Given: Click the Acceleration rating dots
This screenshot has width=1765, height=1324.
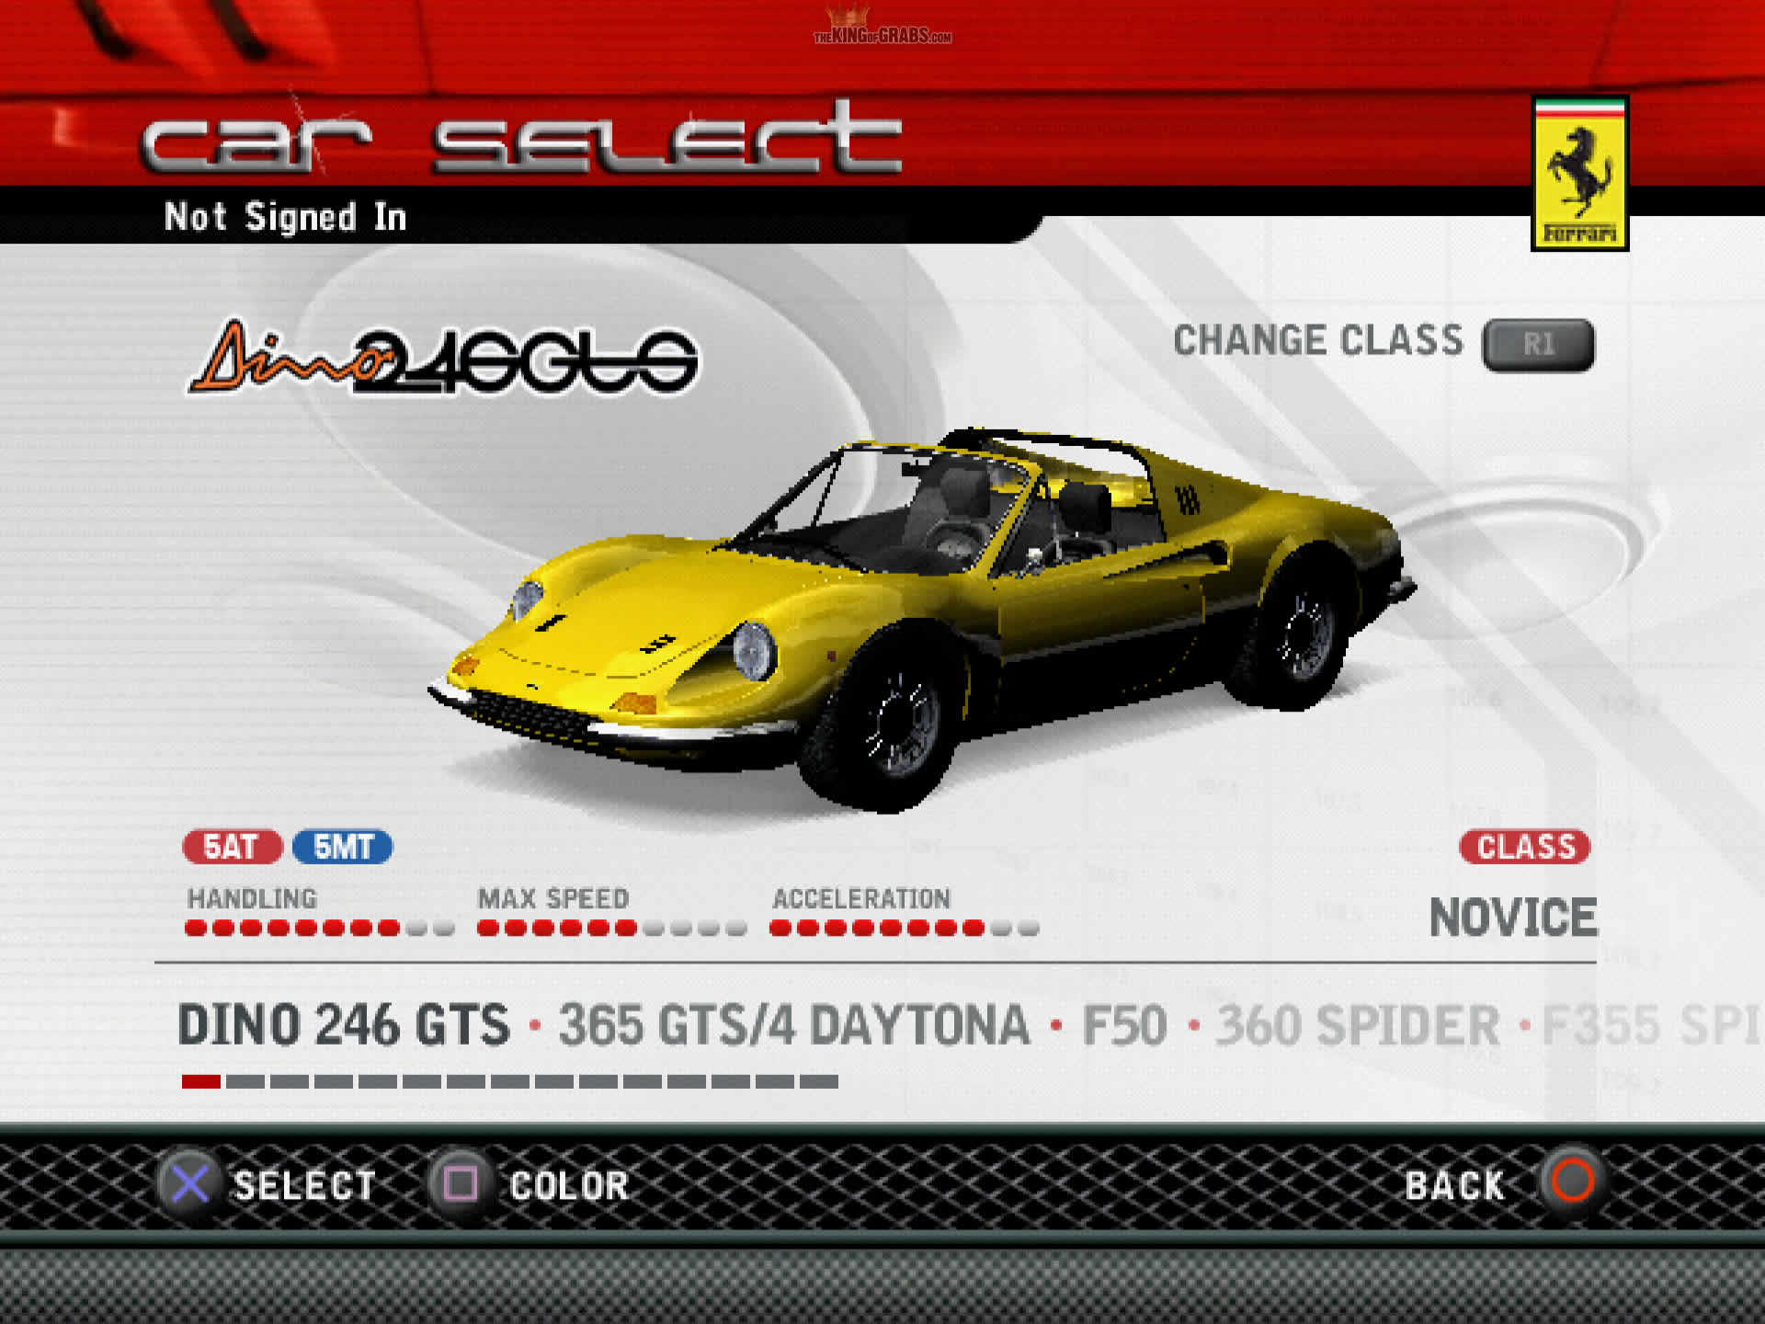Looking at the screenshot, I should [904, 928].
